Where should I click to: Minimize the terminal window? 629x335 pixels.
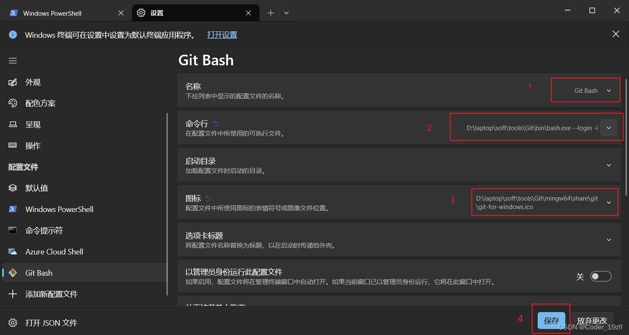coord(568,11)
